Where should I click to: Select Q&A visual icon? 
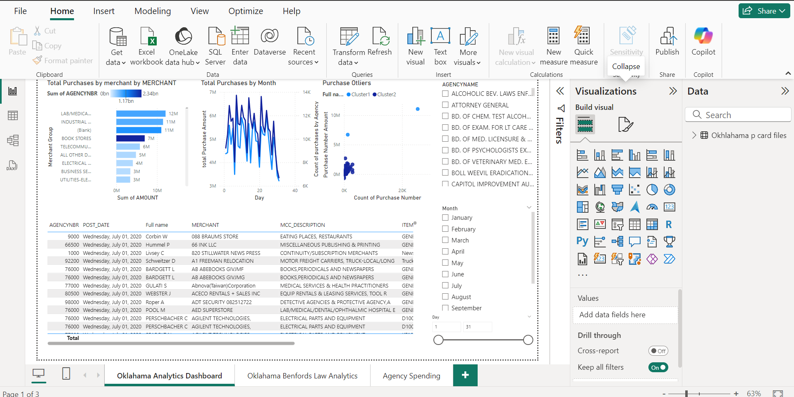point(634,241)
